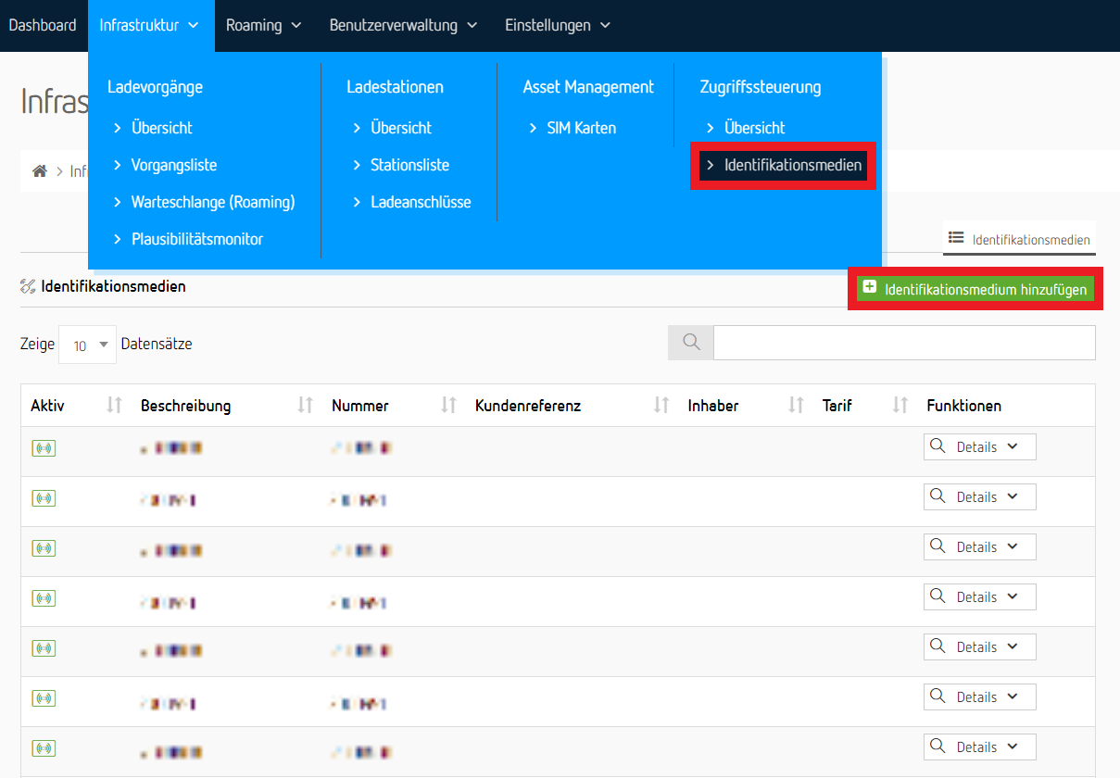Open the Einstellungen dropdown menu
Screen dimensions: 1120x778
pos(556,26)
